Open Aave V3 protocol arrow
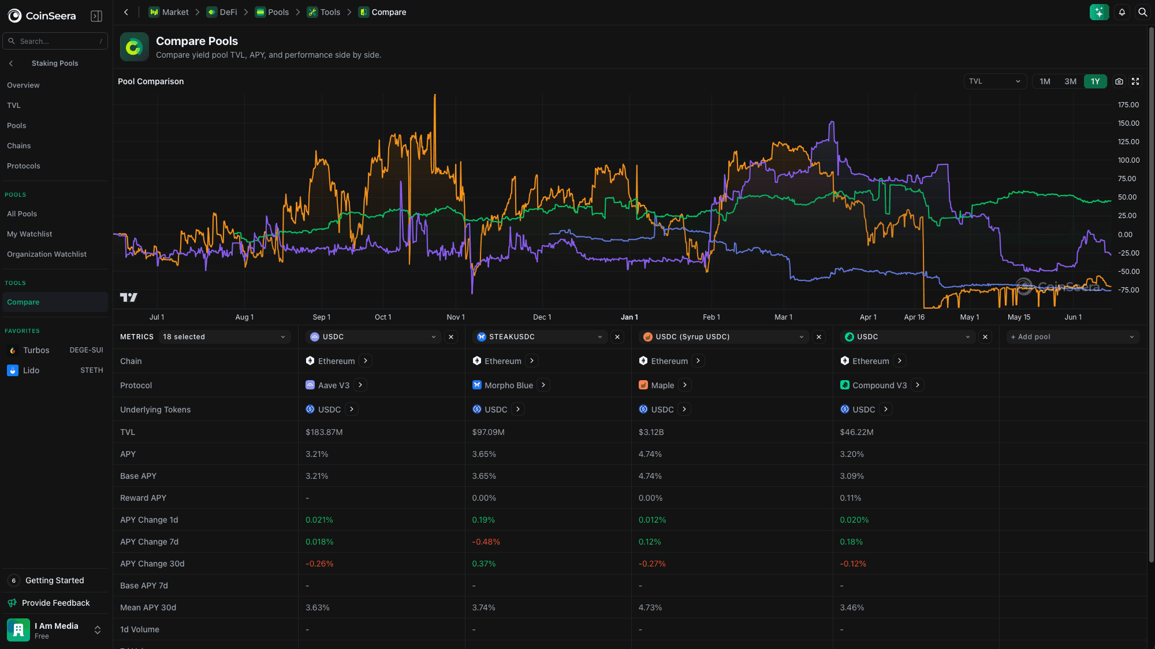 360,385
